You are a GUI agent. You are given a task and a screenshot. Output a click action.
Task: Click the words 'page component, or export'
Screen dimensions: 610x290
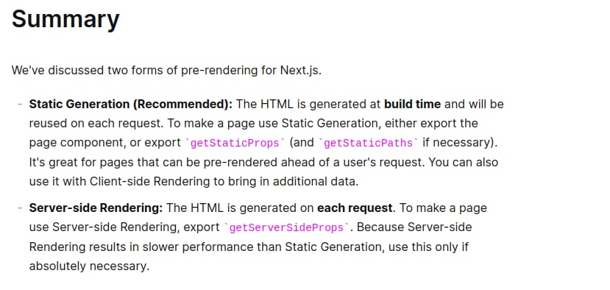click(x=105, y=143)
